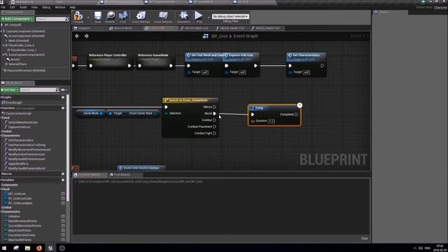
Task: Toggle editable eye for MIT_UnitIcon variable
Action: 63,194
